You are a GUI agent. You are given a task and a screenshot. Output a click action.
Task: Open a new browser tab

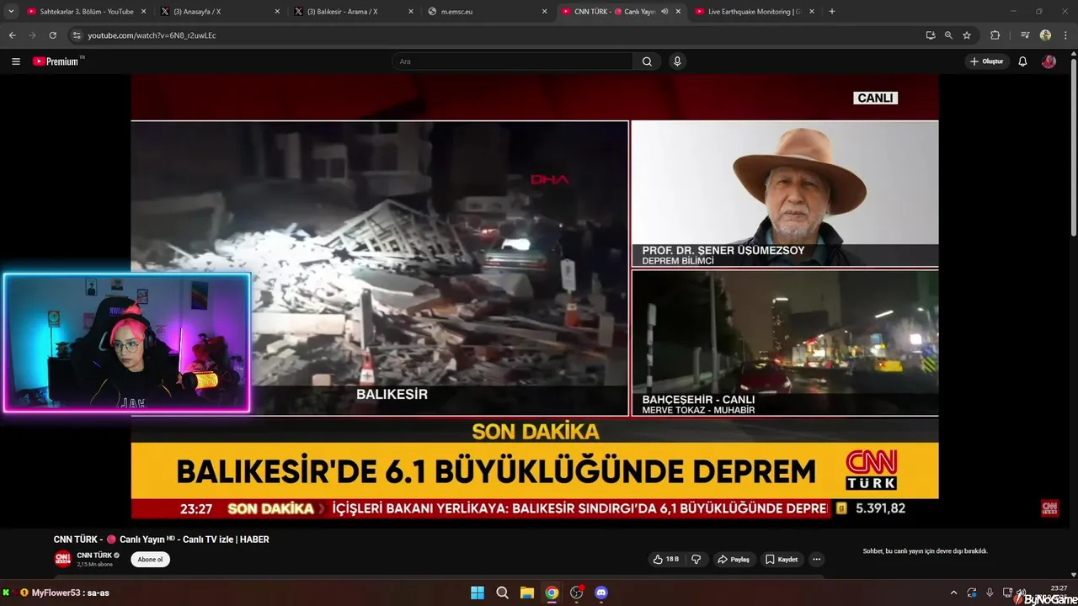click(832, 12)
